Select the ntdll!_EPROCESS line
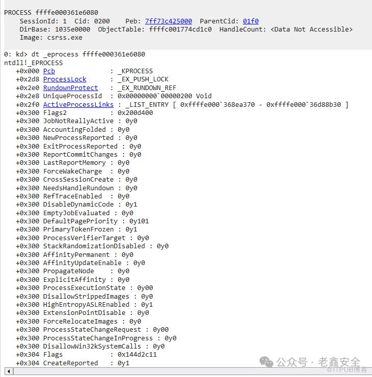This screenshot has width=372, height=377. (x=34, y=63)
